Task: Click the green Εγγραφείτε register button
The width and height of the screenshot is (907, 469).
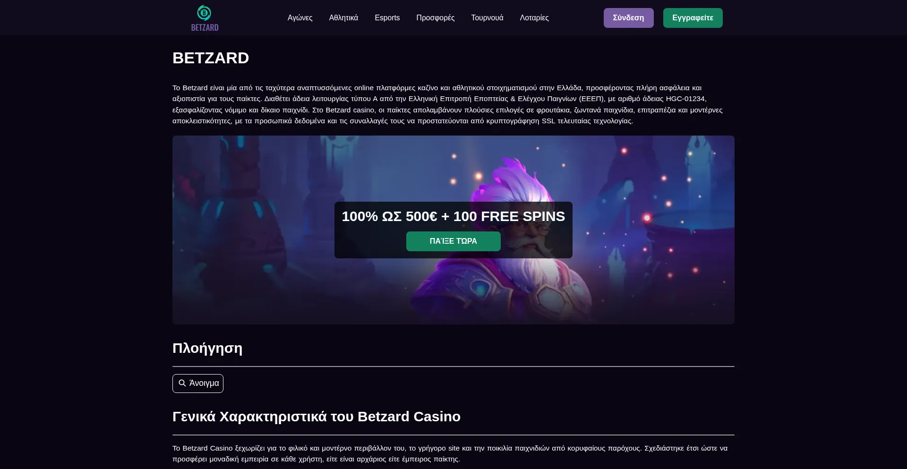Action: [x=693, y=18]
